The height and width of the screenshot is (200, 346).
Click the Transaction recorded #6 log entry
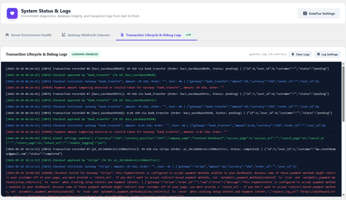tap(169, 113)
